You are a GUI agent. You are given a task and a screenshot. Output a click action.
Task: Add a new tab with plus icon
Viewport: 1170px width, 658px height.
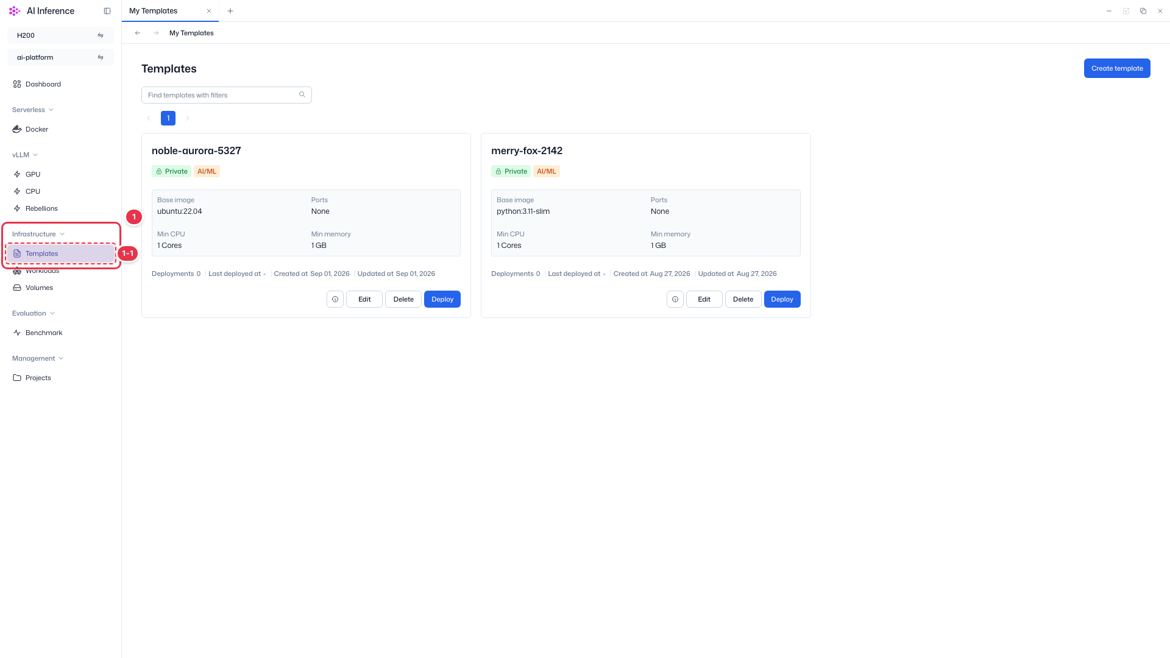tap(230, 11)
